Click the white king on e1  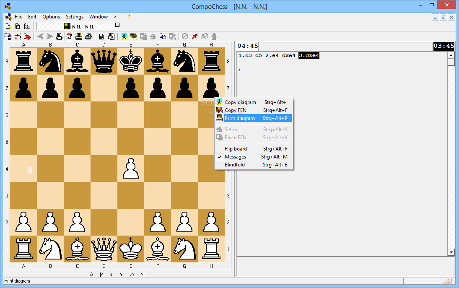[x=131, y=249]
